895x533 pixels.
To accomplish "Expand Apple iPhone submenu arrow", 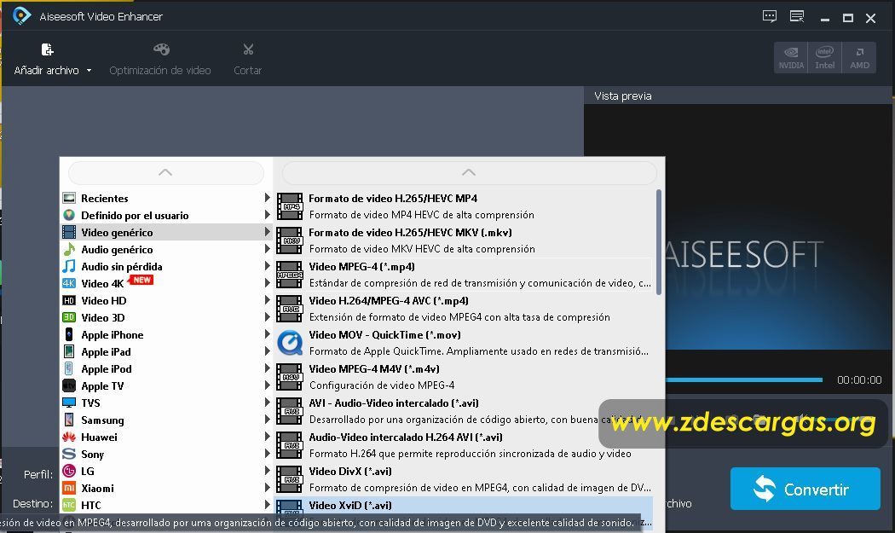I will [267, 334].
